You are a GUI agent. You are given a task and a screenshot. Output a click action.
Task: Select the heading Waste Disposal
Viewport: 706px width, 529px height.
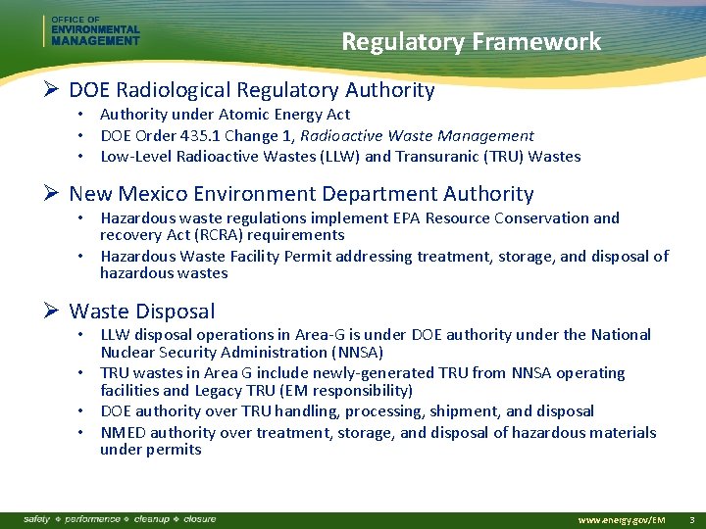click(142, 312)
